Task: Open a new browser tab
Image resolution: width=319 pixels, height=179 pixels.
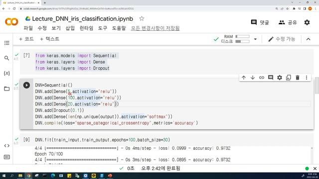Action: 45,2
